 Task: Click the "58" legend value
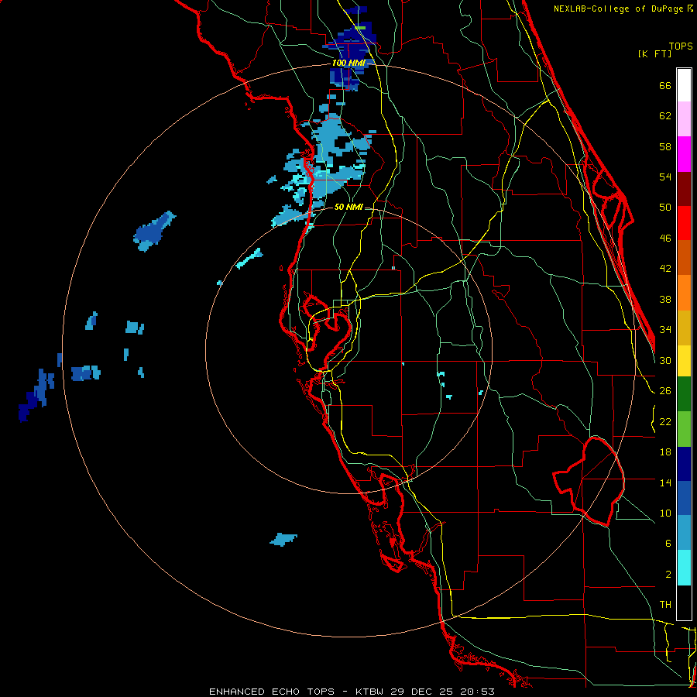665,146
